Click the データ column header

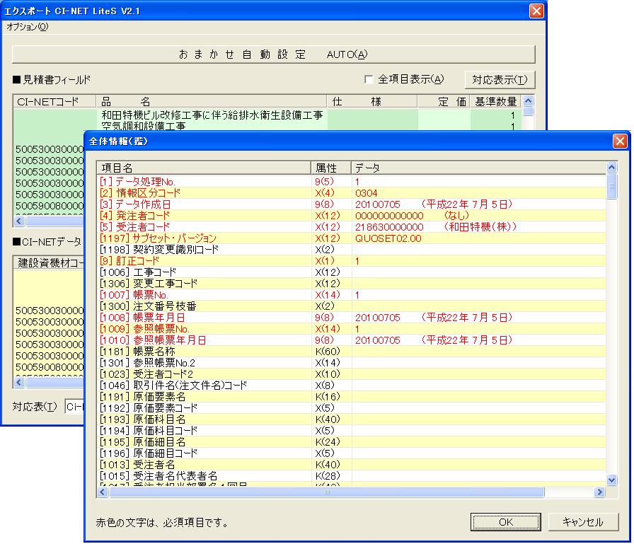click(478, 168)
